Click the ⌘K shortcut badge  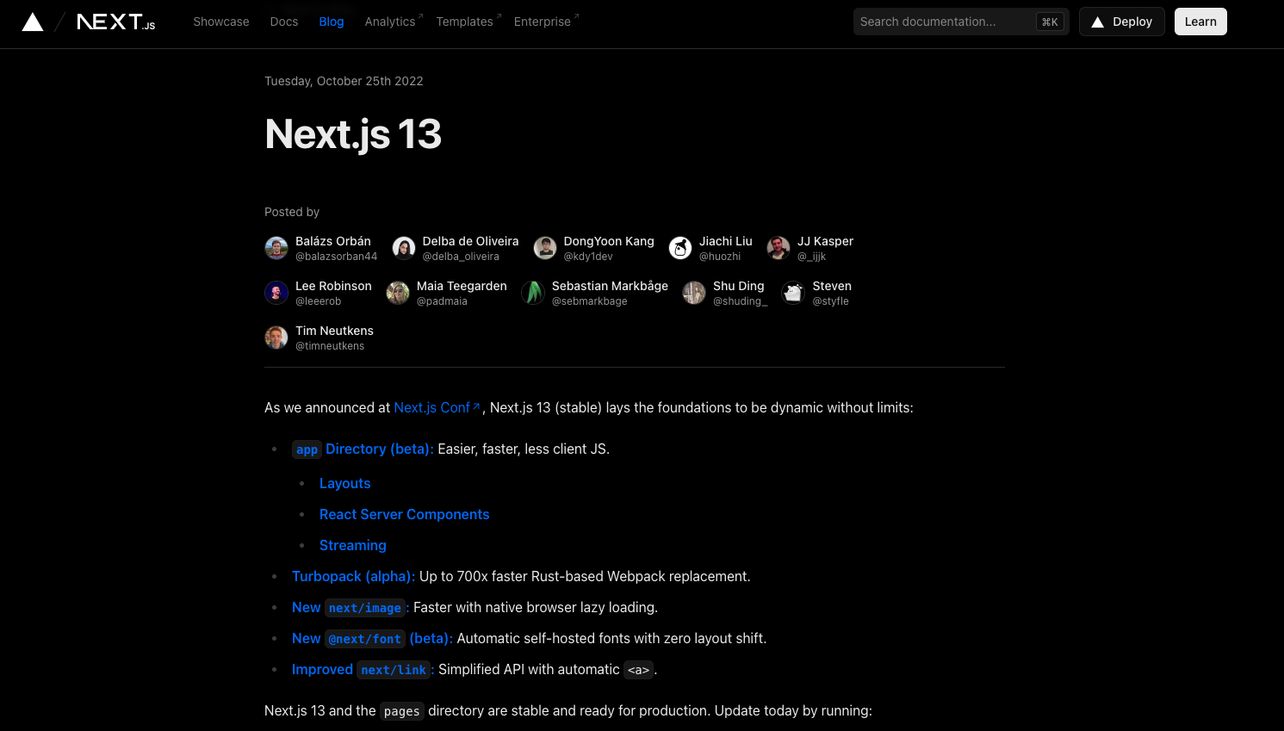[x=1050, y=22]
